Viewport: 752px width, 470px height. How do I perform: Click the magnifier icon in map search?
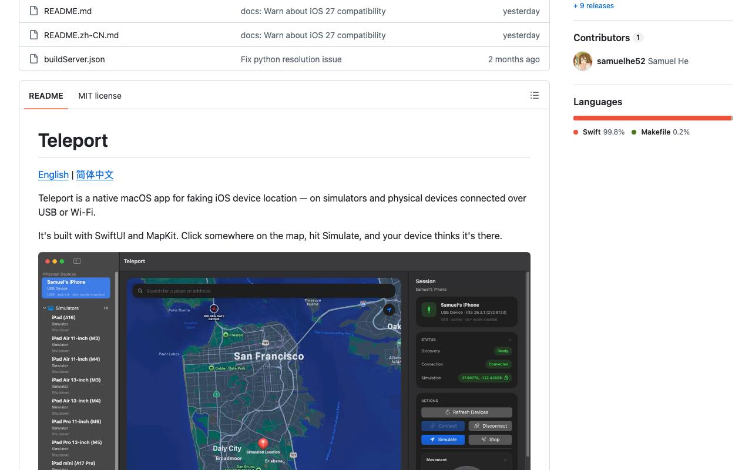point(140,291)
